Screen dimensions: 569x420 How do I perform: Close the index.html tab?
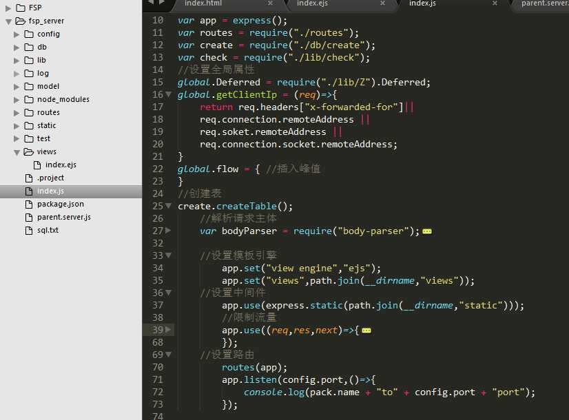[x=270, y=3]
